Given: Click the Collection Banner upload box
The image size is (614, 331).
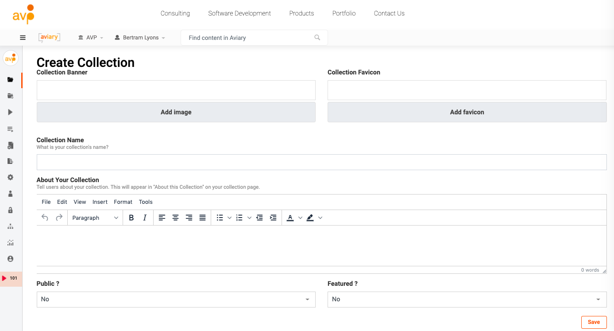Looking at the screenshot, I should (x=176, y=90).
